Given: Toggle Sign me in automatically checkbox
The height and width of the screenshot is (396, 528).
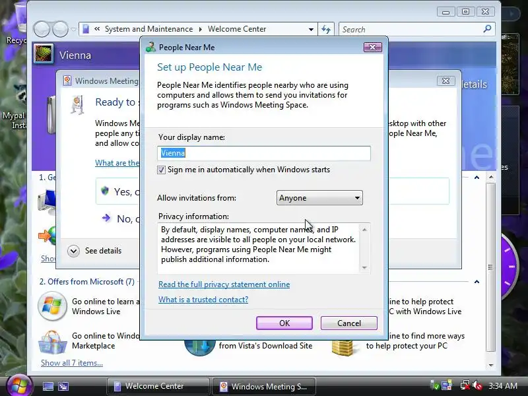Looking at the screenshot, I should (161, 170).
